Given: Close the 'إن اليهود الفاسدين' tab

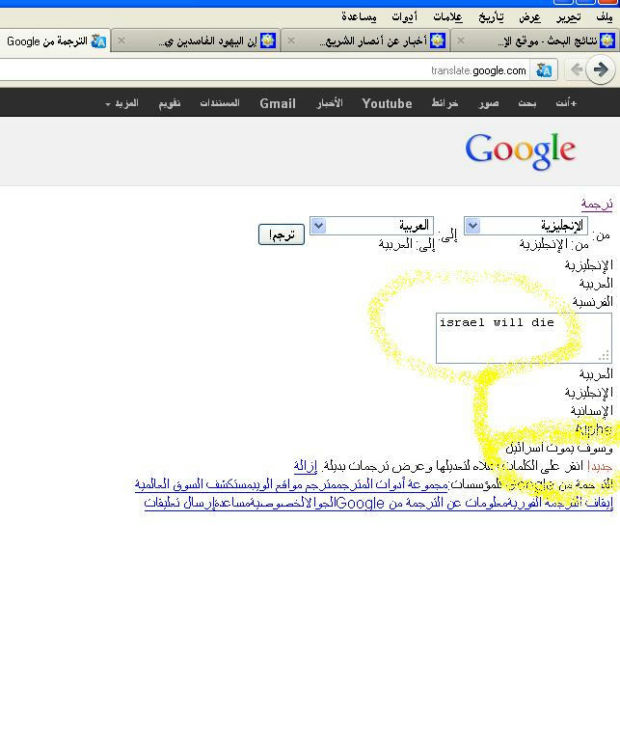Looking at the screenshot, I should [121, 41].
